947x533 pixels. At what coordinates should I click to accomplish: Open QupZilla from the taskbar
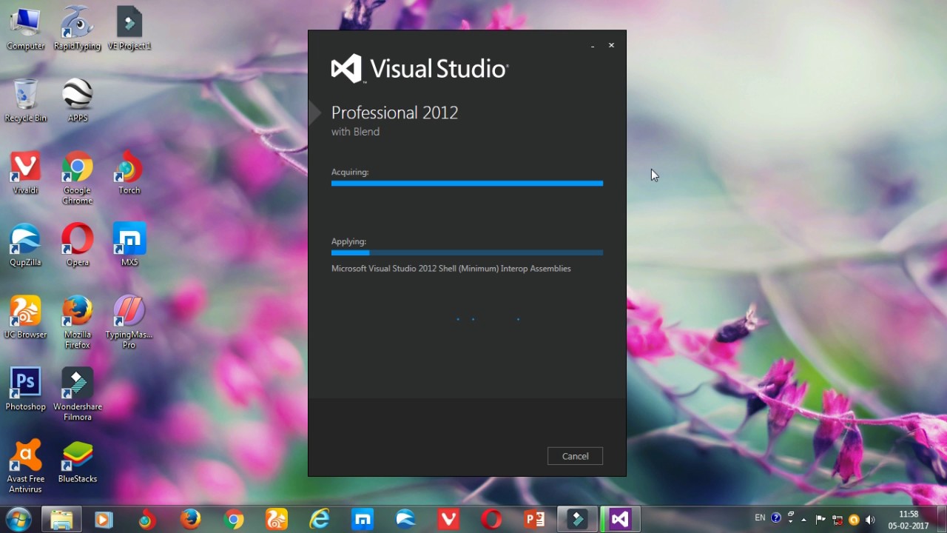405,520
